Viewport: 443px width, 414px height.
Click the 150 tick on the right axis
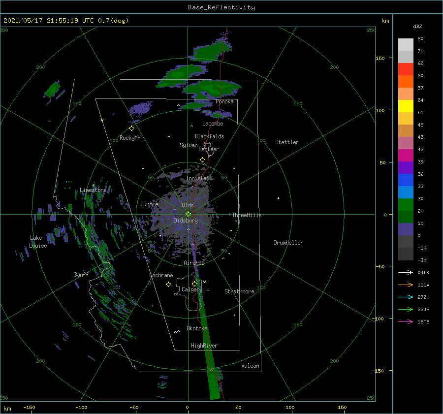coord(380,58)
